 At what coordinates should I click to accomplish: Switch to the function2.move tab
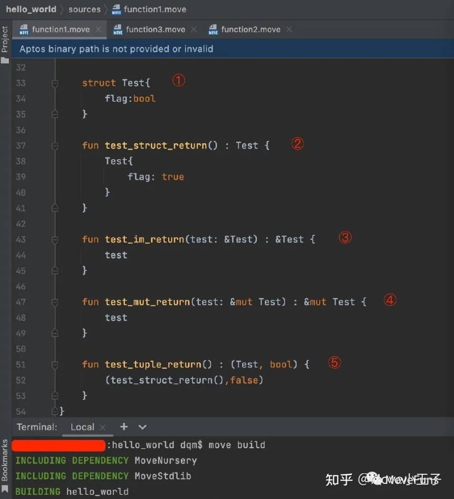(x=250, y=29)
